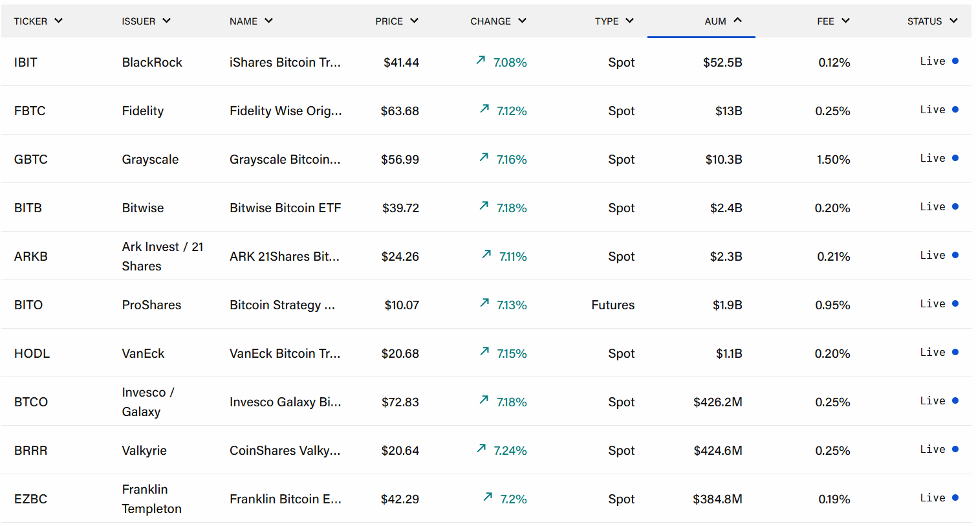
Task: Click the blue Live dot in the BITO row
Action: [x=955, y=303]
